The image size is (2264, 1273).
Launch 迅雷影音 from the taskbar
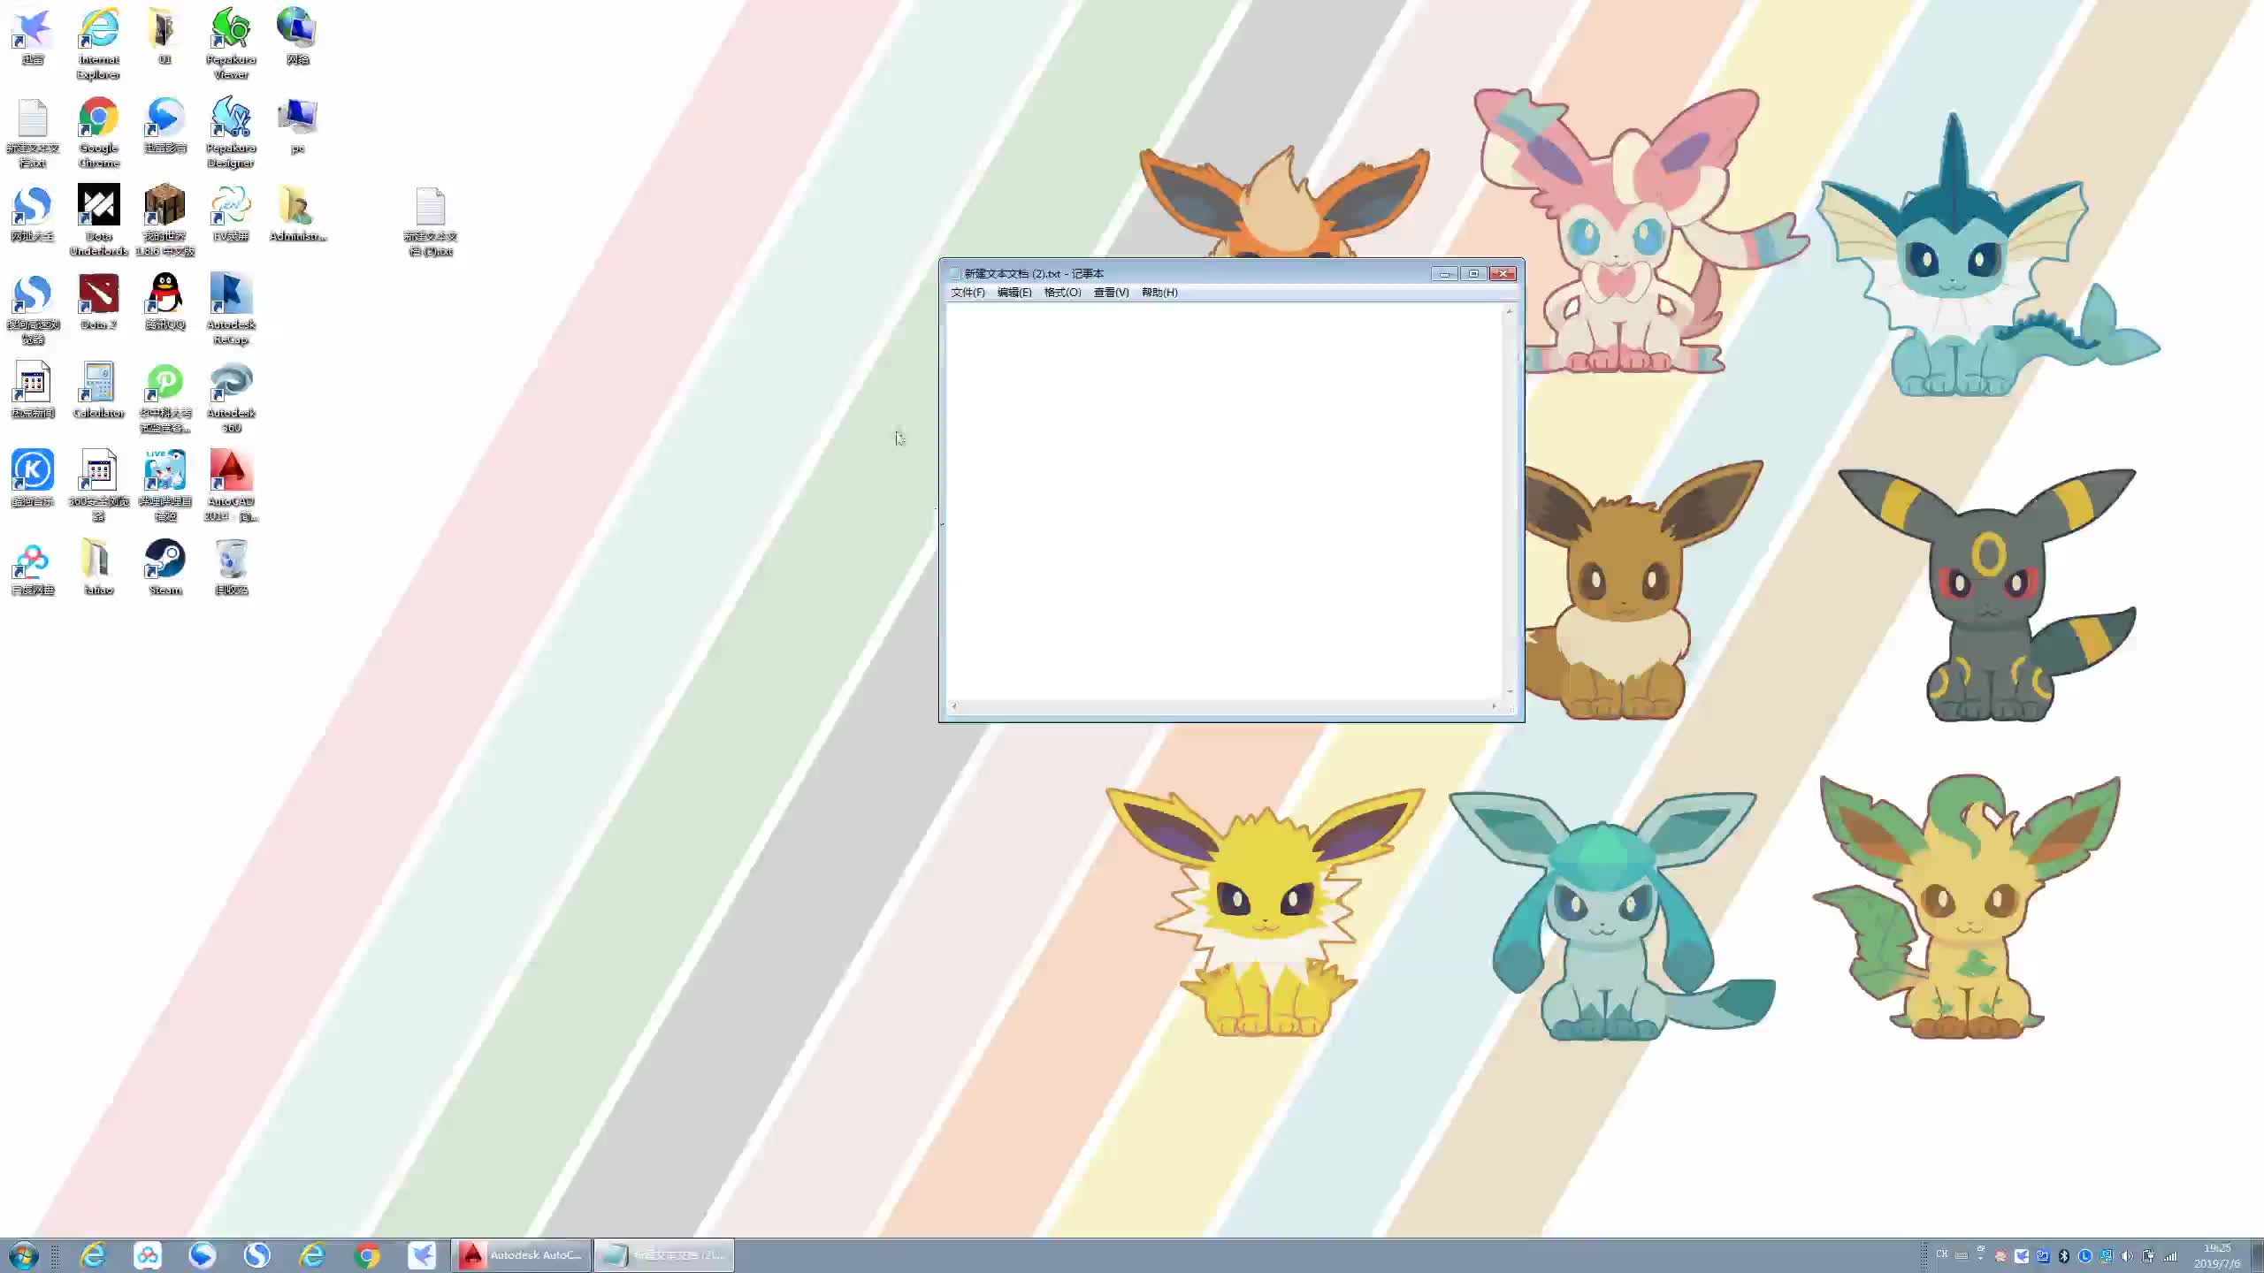[x=203, y=1255]
